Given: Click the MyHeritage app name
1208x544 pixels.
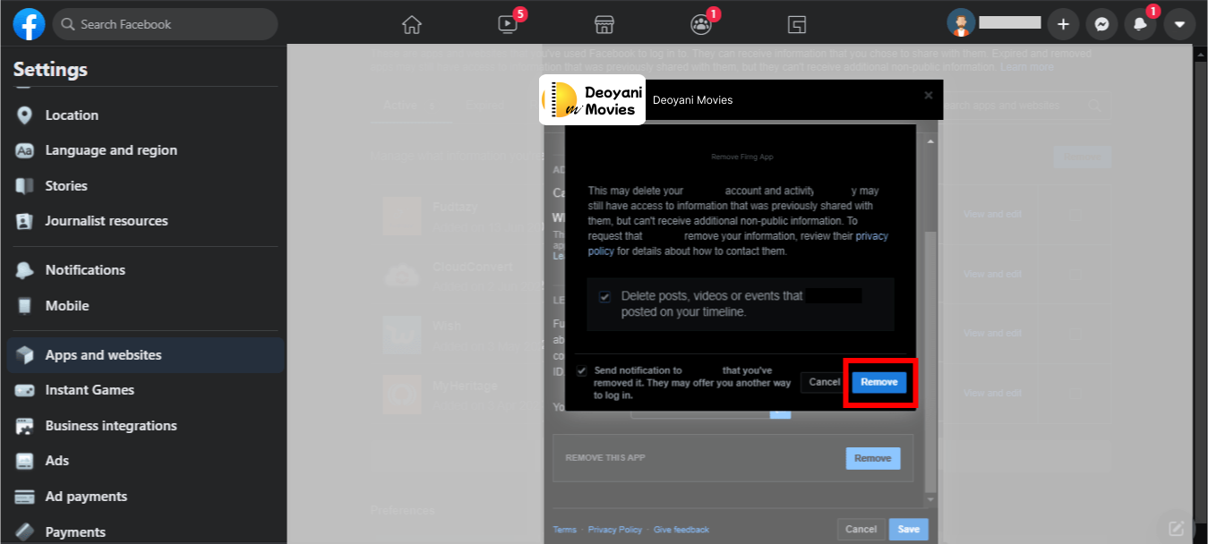Looking at the screenshot, I should 465,386.
